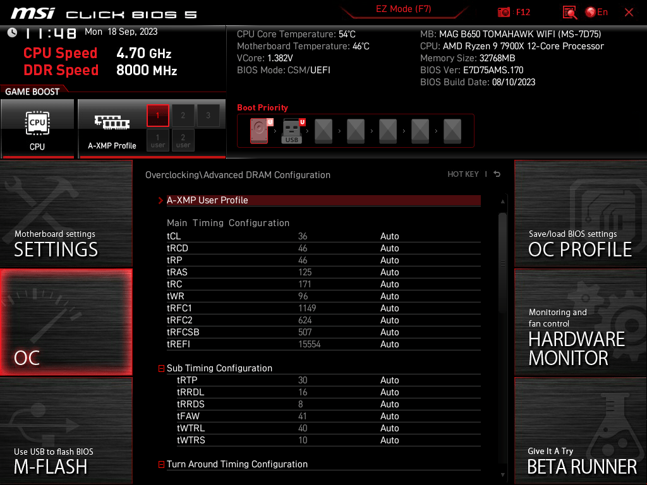Collapse Turn Around Timing Configuration section
This screenshot has height=485, width=647.
pyautogui.click(x=161, y=464)
